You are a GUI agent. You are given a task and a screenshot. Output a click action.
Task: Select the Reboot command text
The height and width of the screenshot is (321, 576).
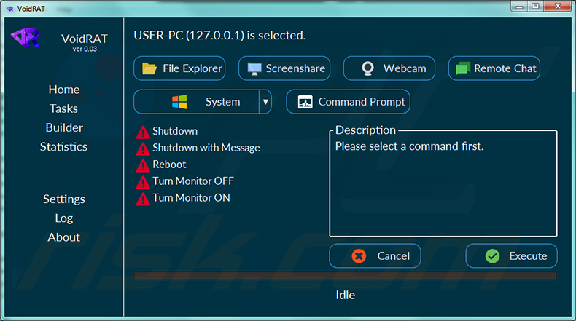(169, 165)
